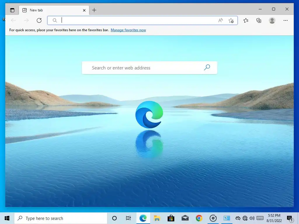Click the Edge logo in the page
The height and width of the screenshot is (224, 299).
(149, 114)
